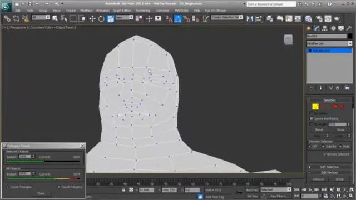Toggle Window/Crossing selection mode
Viewport: 356px width, 200px height.
tap(82, 18)
